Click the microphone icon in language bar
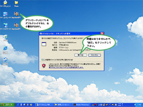 pyautogui.click(x=110, y=105)
